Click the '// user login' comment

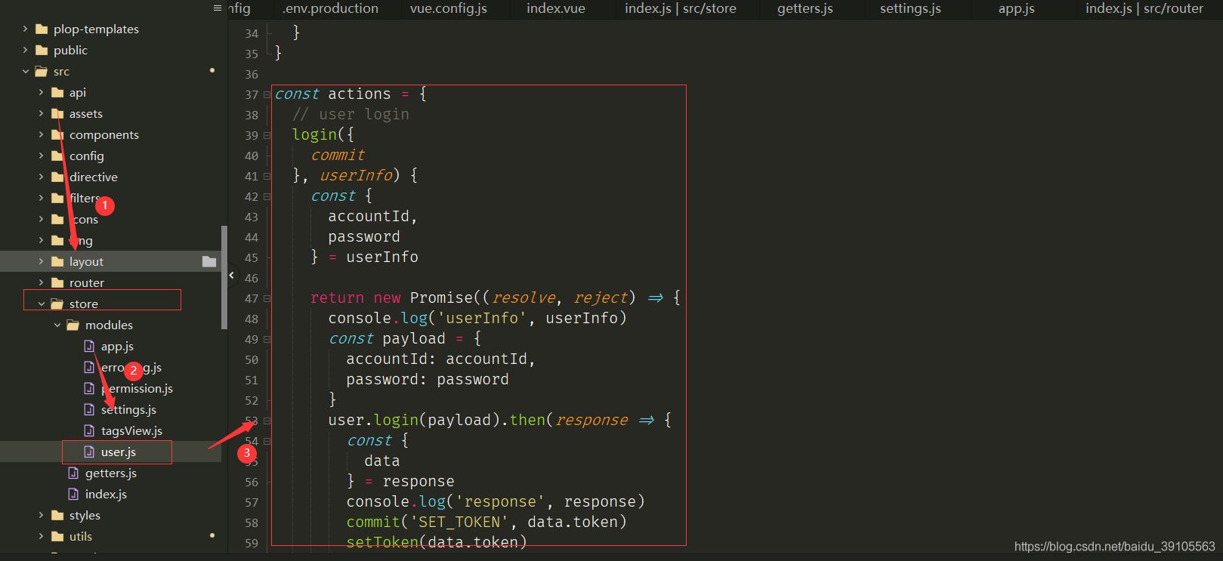pyautogui.click(x=351, y=115)
